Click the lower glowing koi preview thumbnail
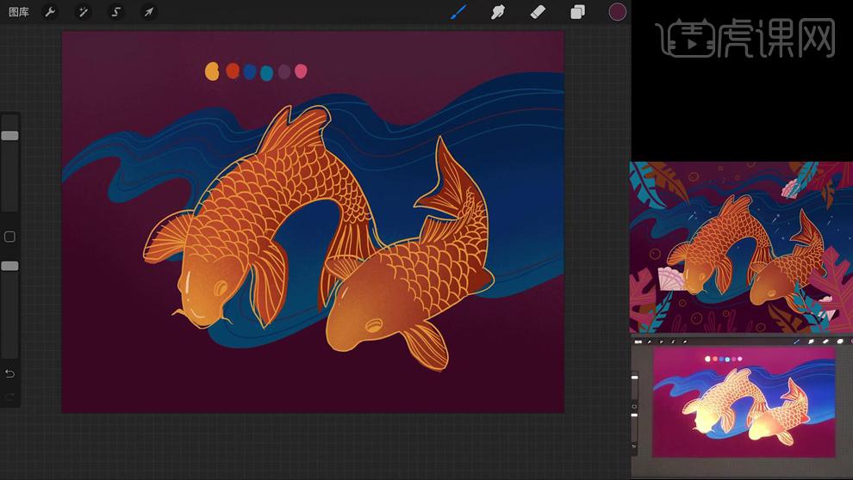The height and width of the screenshot is (480, 853). [x=744, y=402]
